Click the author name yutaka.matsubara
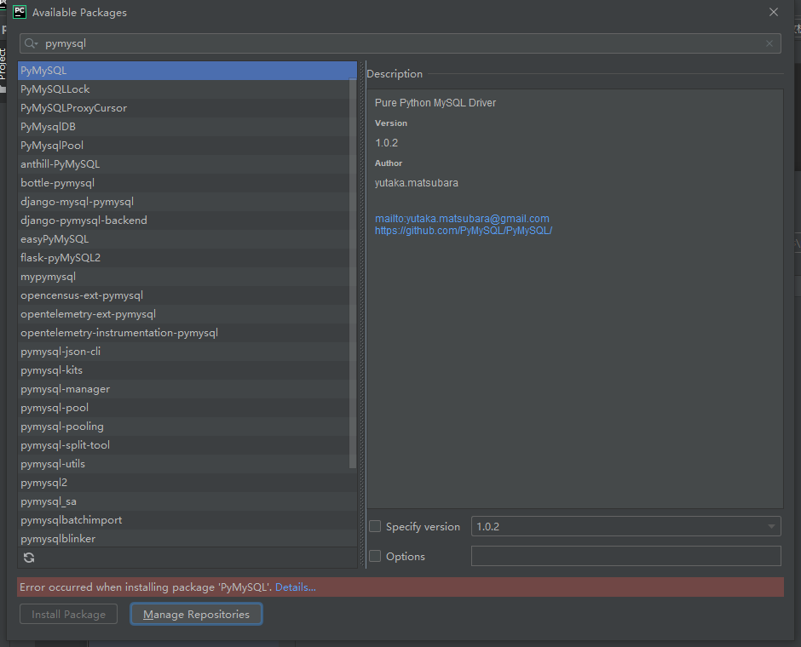This screenshot has height=647, width=801. [x=417, y=183]
